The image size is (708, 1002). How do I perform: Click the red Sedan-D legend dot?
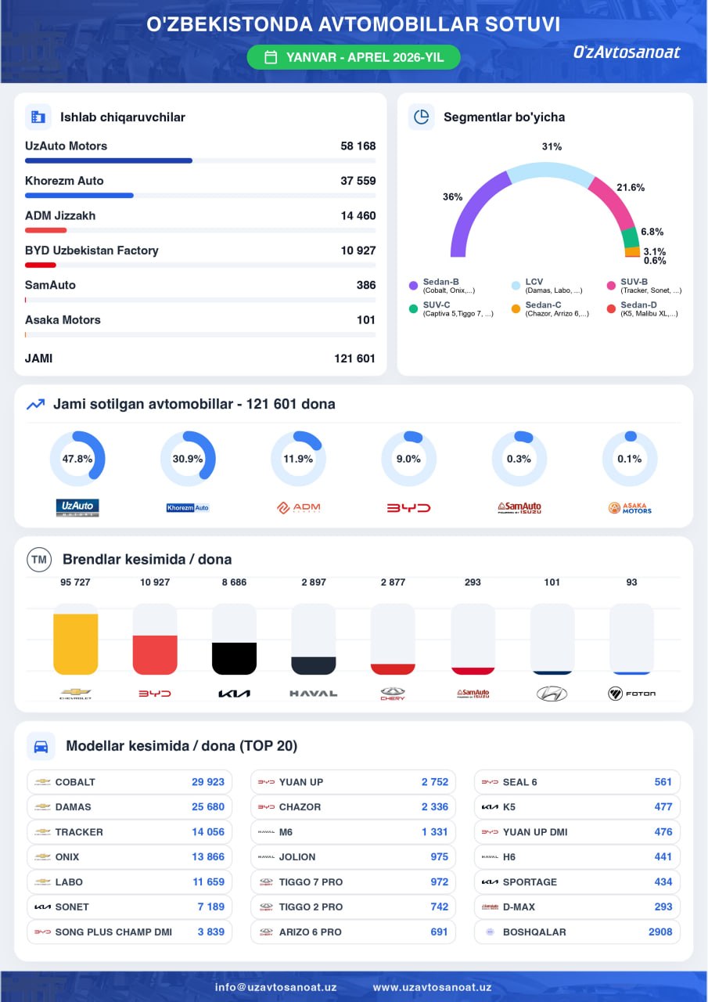(x=612, y=309)
